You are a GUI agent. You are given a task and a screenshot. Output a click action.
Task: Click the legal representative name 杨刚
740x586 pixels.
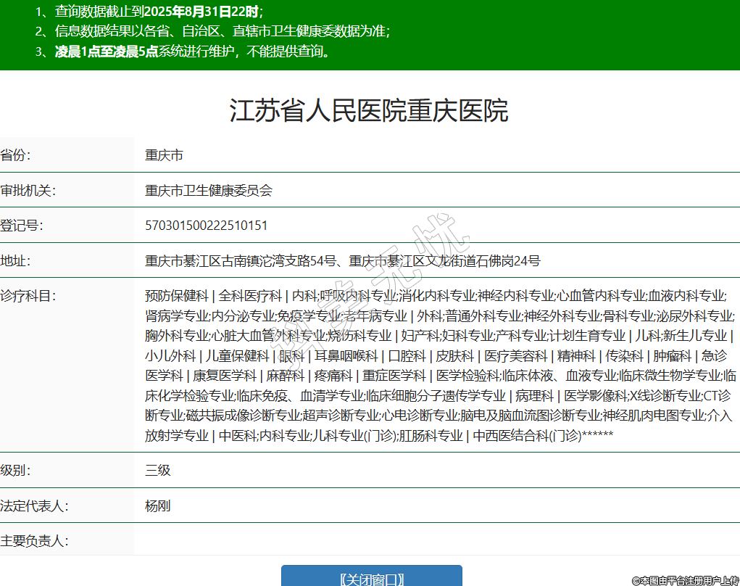tap(158, 506)
